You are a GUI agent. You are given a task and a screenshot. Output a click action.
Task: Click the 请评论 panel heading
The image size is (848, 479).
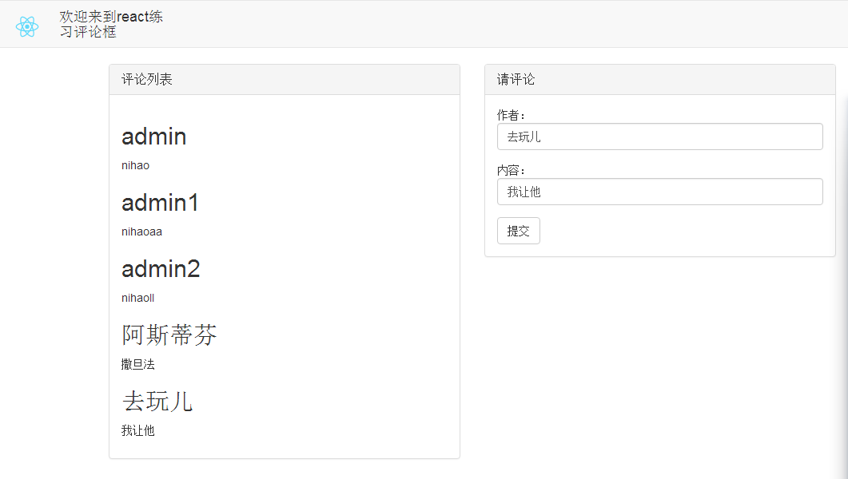[x=516, y=79]
